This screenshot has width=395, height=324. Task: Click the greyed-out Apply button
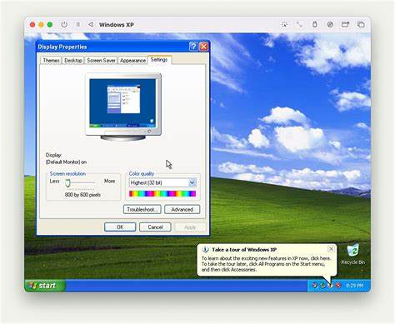pyautogui.click(x=190, y=227)
